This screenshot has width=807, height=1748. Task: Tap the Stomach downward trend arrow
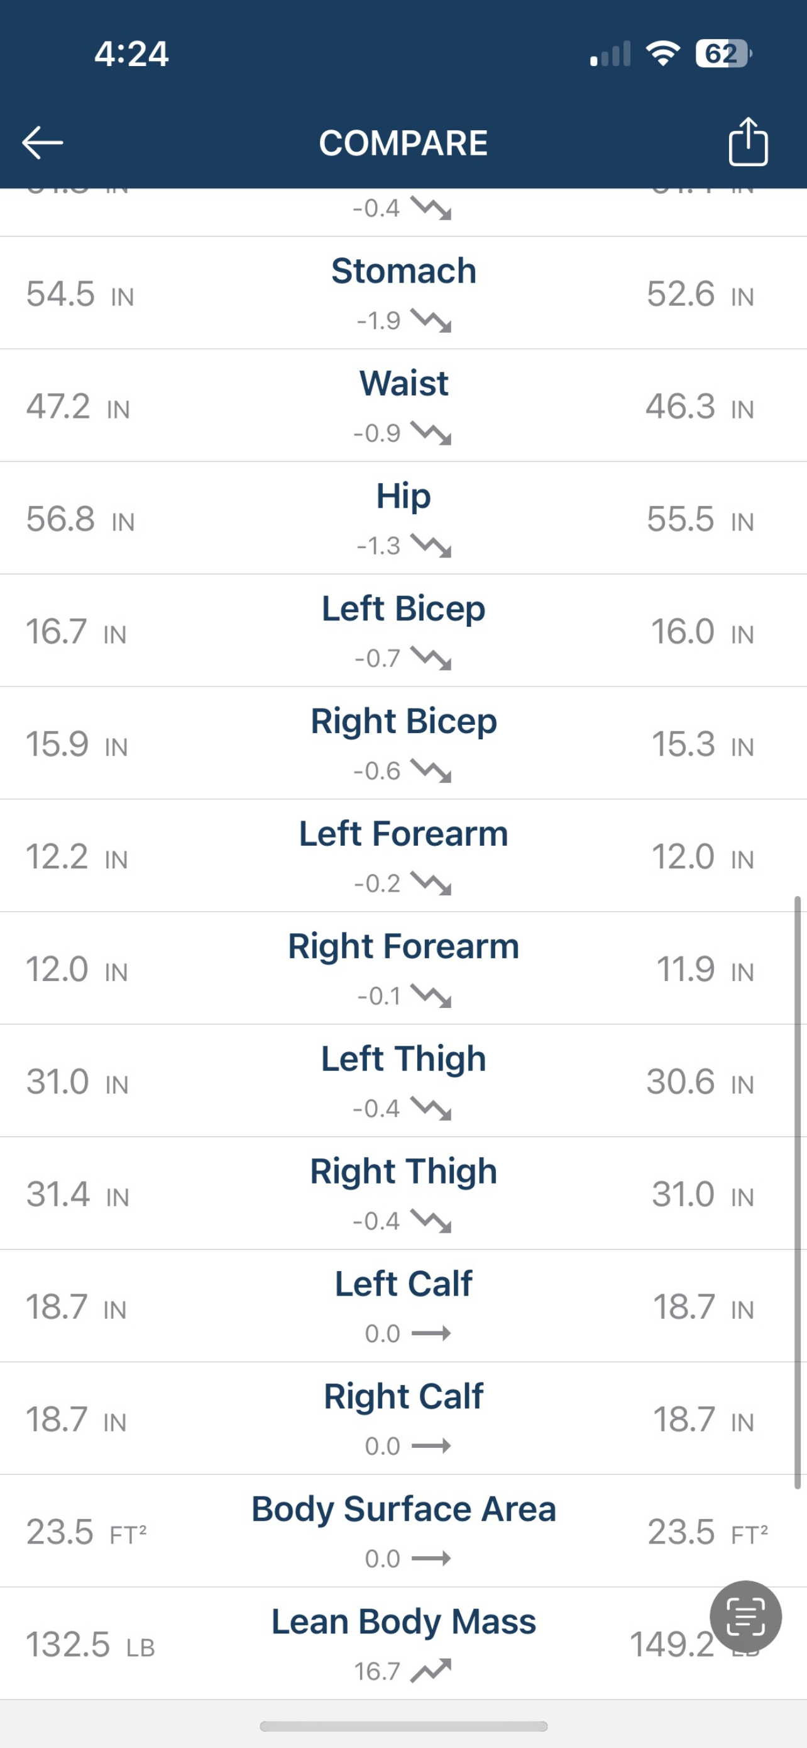(x=431, y=321)
